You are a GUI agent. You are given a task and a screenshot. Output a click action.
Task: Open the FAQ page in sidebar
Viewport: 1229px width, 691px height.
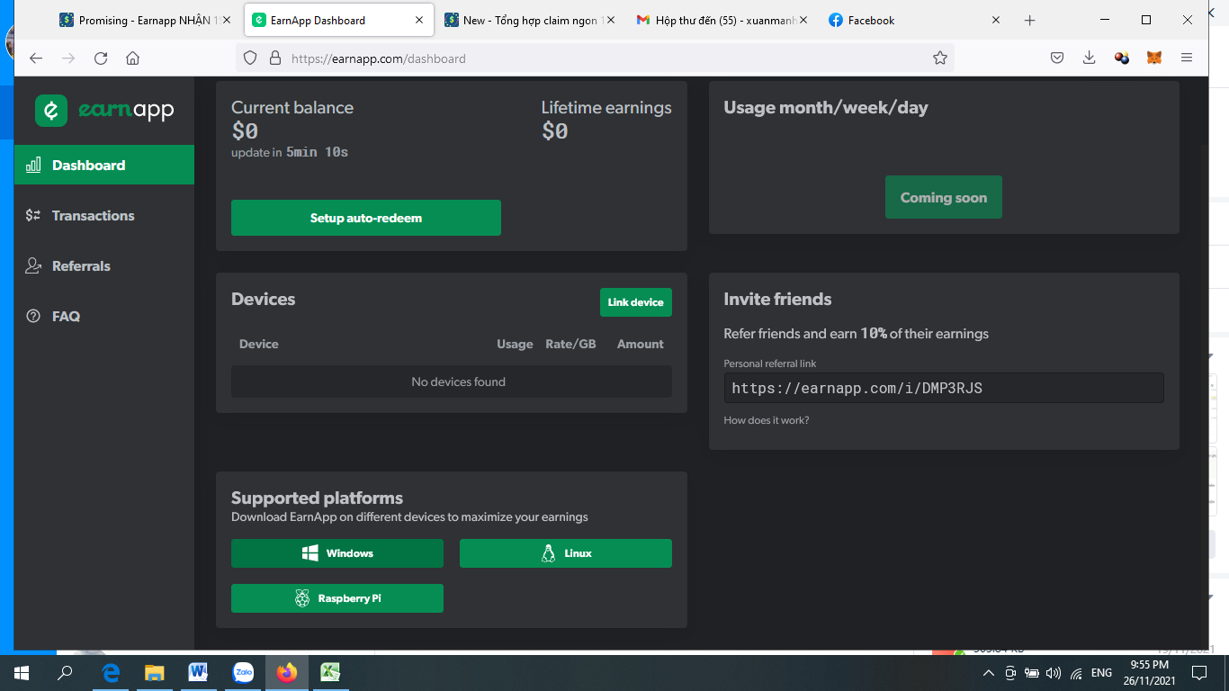pyautogui.click(x=104, y=316)
